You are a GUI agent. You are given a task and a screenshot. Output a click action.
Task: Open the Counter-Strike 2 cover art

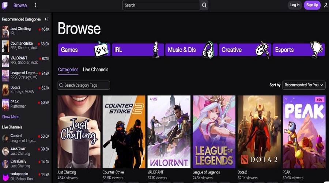pos(124,132)
